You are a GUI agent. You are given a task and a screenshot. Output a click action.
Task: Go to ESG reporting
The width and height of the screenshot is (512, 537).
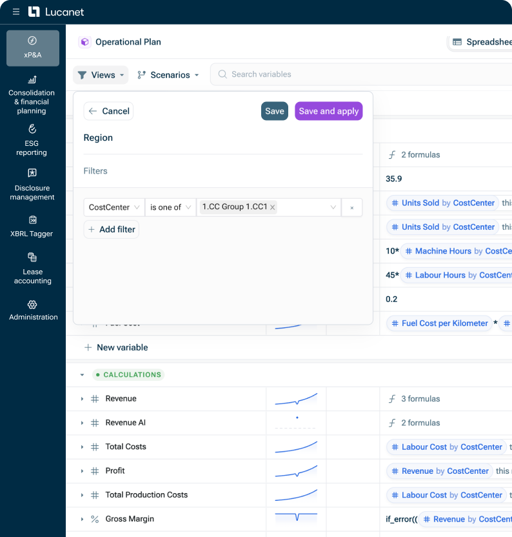(32, 141)
